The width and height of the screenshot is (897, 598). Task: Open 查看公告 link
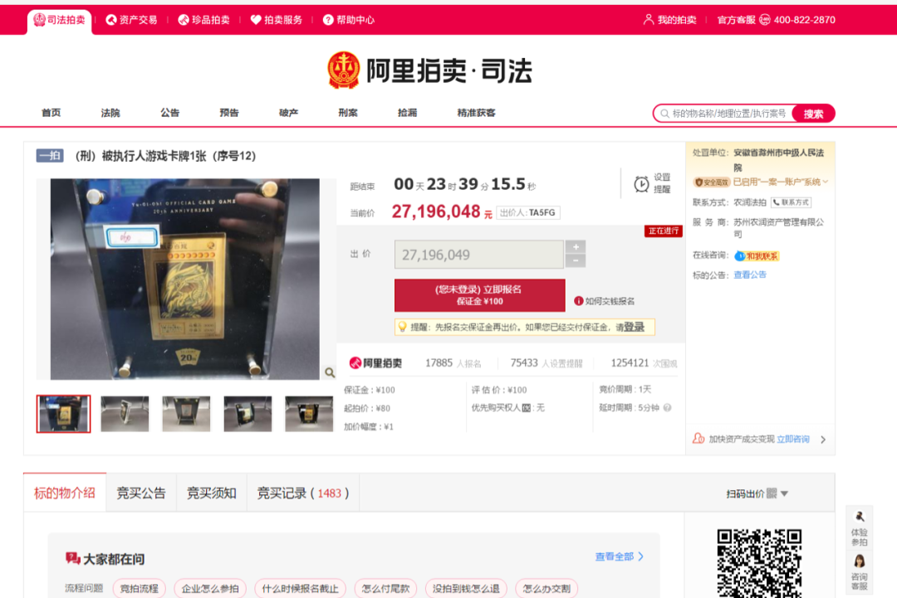(x=750, y=275)
